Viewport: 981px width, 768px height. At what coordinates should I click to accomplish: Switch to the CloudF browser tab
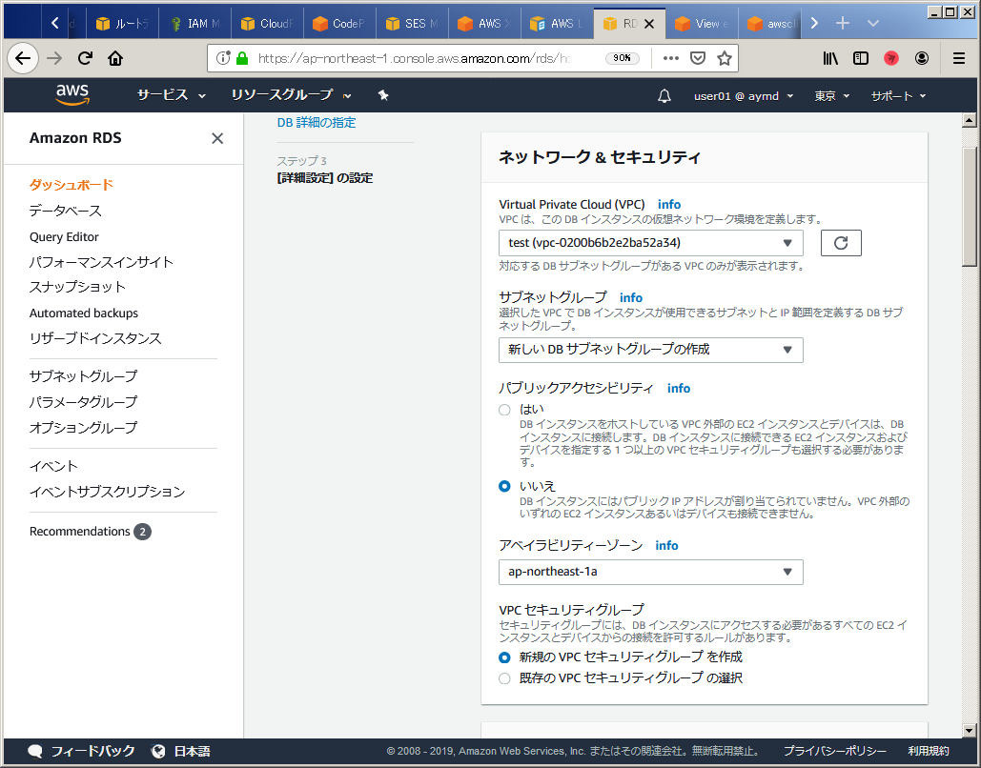click(x=267, y=23)
